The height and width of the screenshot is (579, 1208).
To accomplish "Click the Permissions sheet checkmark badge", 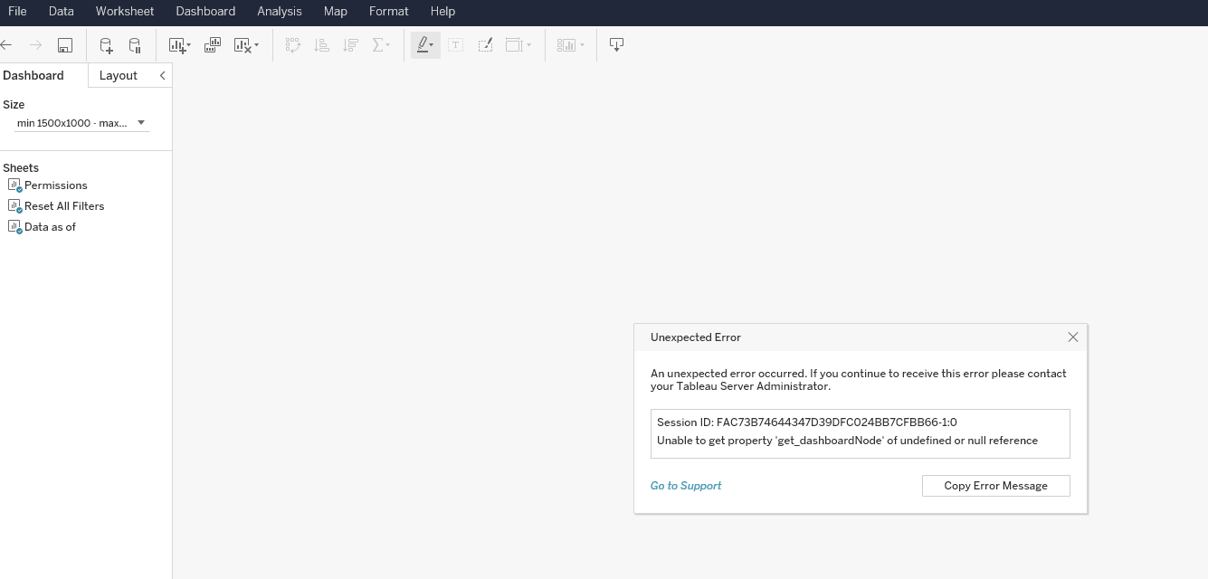I will click(17, 188).
